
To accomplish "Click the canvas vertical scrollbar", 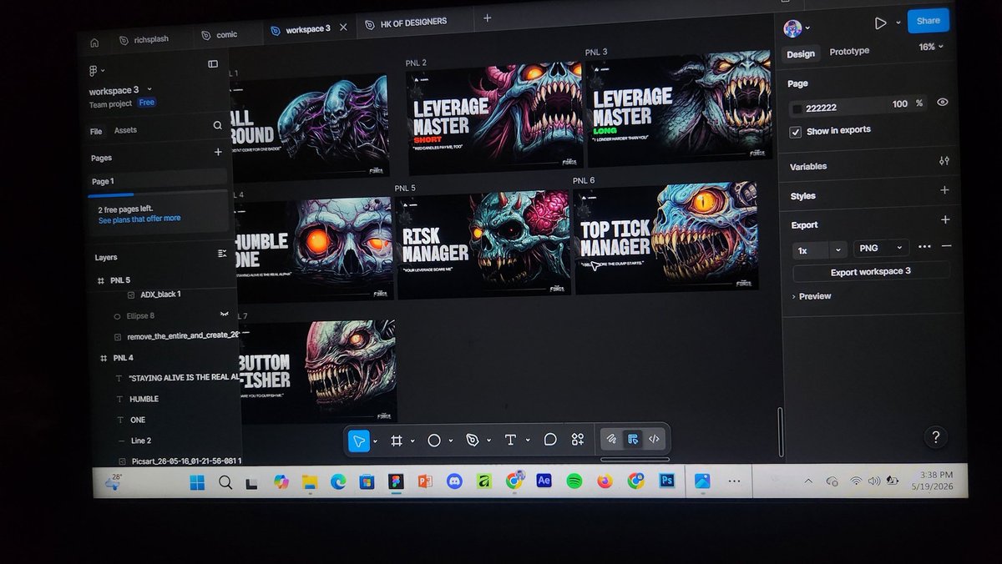I will [782, 431].
